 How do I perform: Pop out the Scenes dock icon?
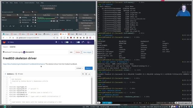tap(17, 15)
